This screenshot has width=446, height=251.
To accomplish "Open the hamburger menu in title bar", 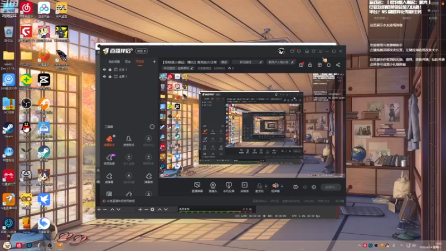I will (320, 51).
